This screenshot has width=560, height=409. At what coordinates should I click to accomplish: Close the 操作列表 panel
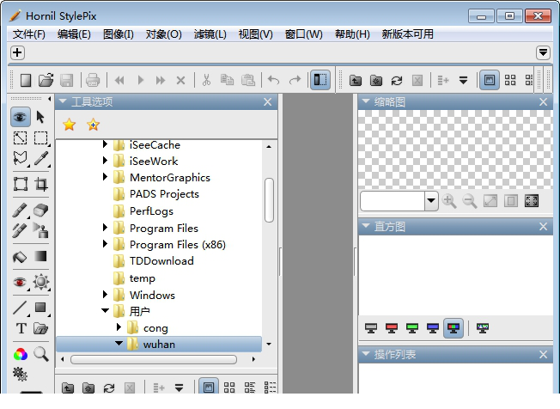(543, 354)
